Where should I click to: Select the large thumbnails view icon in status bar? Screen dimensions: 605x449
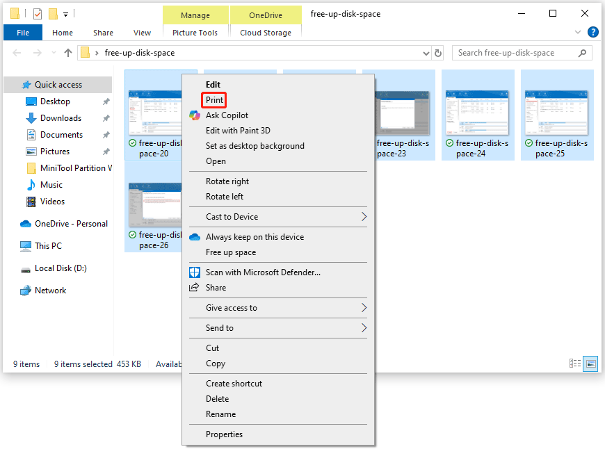590,363
